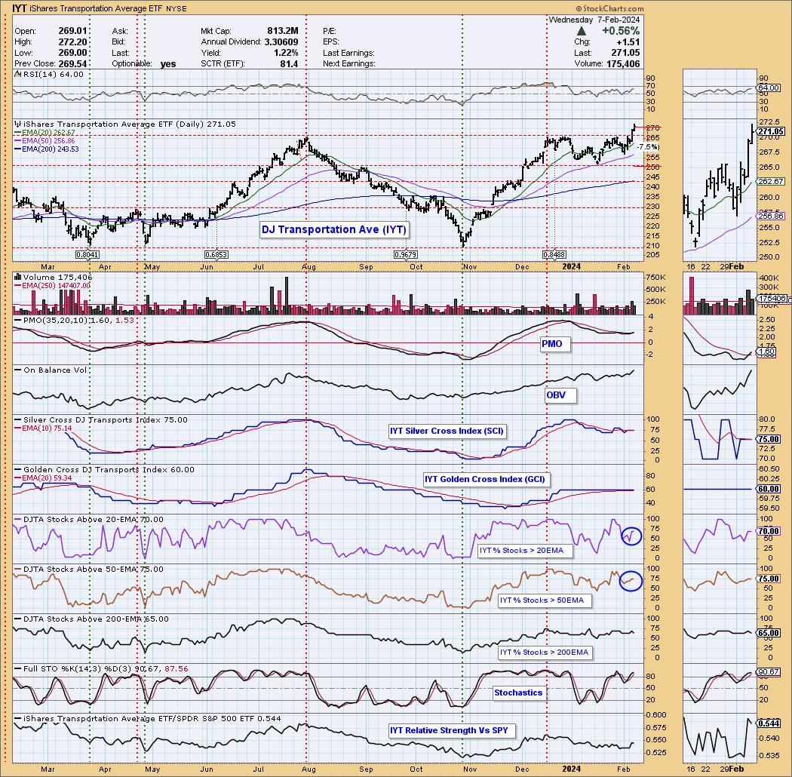The image size is (792, 777).
Task: Click the Mkt Cap value 813.2M
Action: point(283,31)
